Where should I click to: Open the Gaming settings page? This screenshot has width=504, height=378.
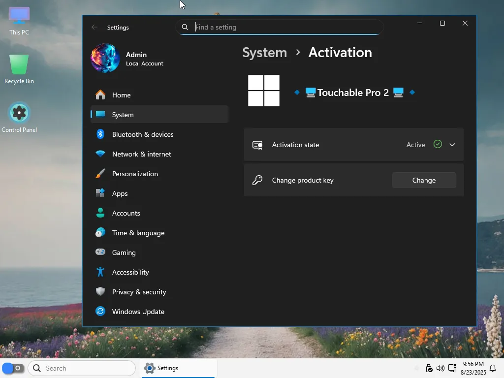[x=159, y=252]
